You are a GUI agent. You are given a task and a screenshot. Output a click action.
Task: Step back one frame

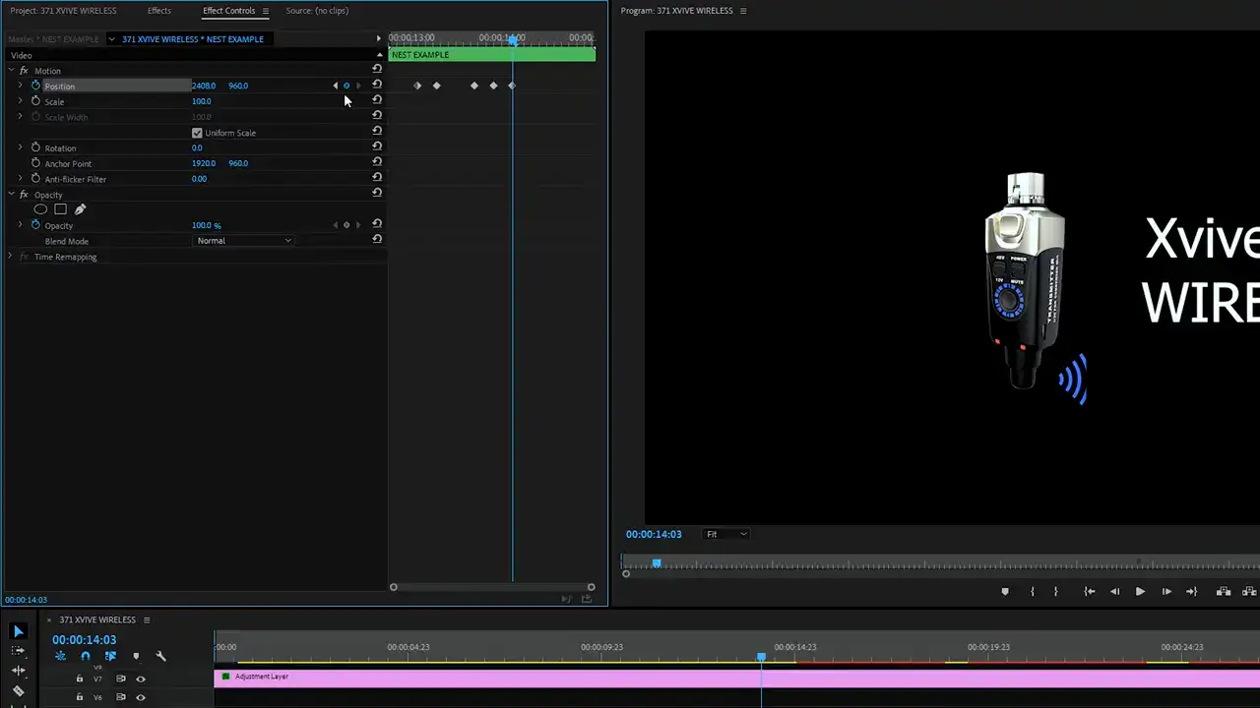[1114, 592]
